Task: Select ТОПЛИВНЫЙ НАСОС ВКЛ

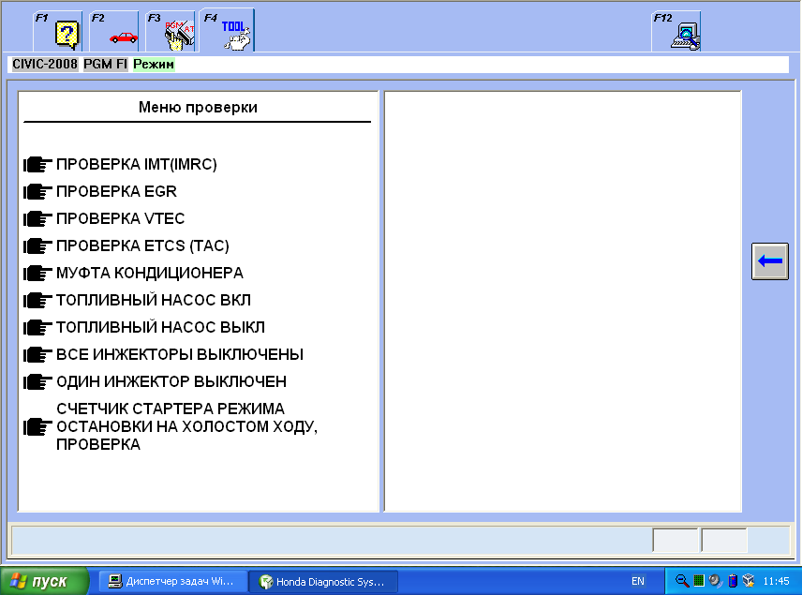Action: (154, 300)
